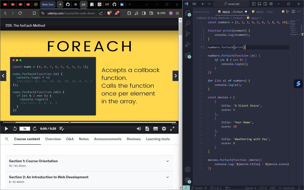The height and width of the screenshot is (190, 304).
Task: Toggle VS Code primary side bar layout
Action: [254, 4]
